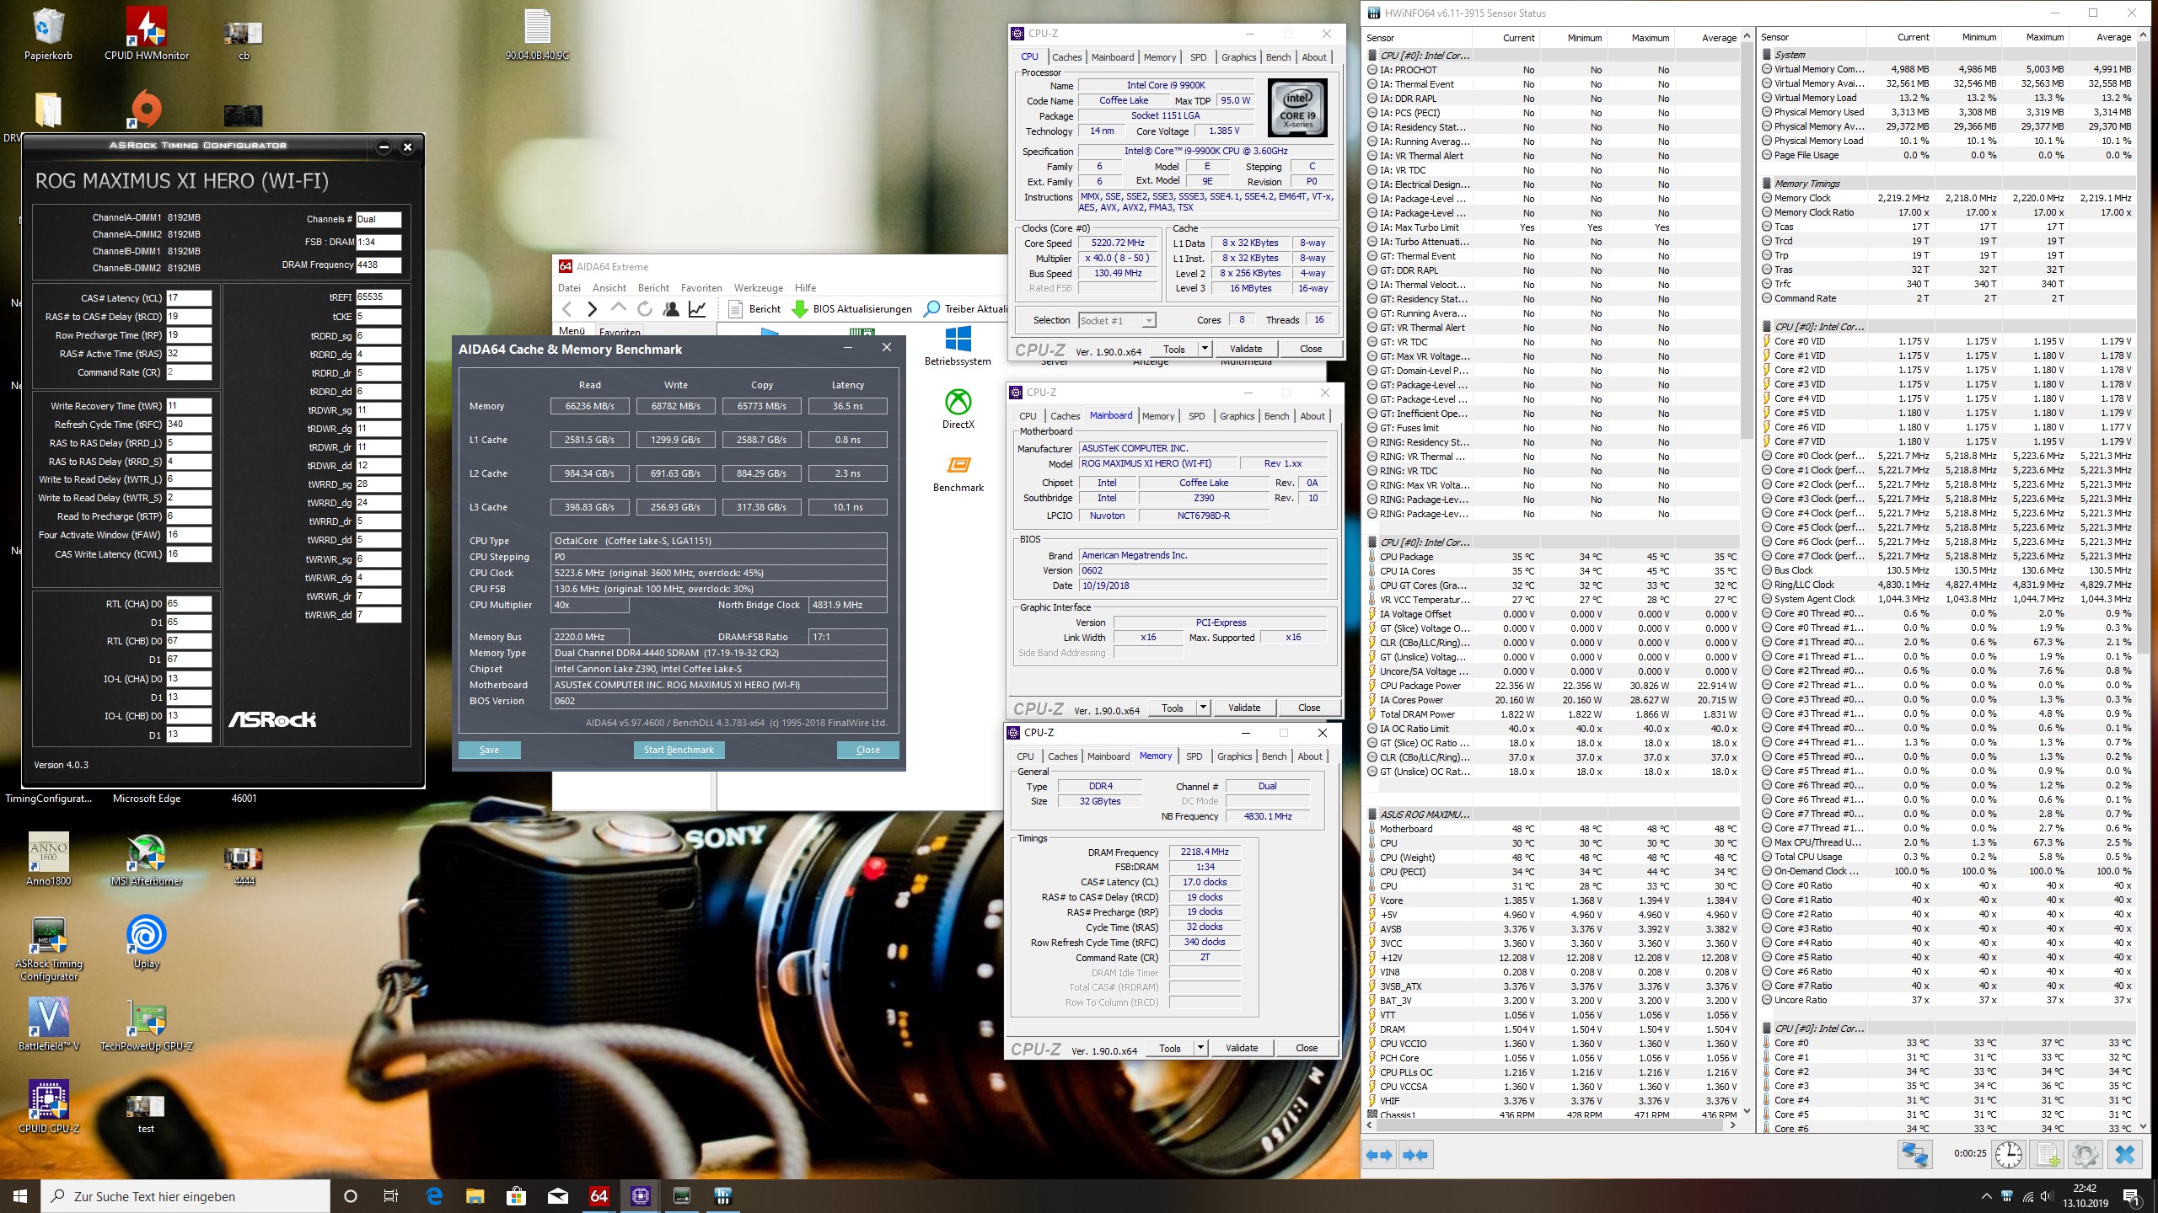Open HWiNFO sensor settings gear
The height and width of the screenshot is (1213, 2158).
point(2085,1155)
